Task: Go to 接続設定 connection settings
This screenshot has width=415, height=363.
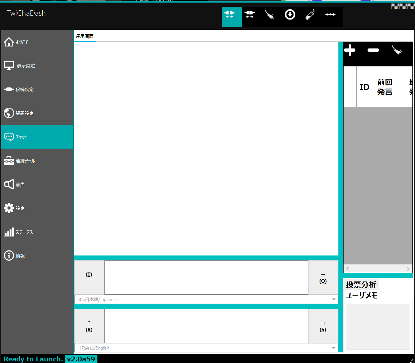Action: pyautogui.click(x=37, y=90)
